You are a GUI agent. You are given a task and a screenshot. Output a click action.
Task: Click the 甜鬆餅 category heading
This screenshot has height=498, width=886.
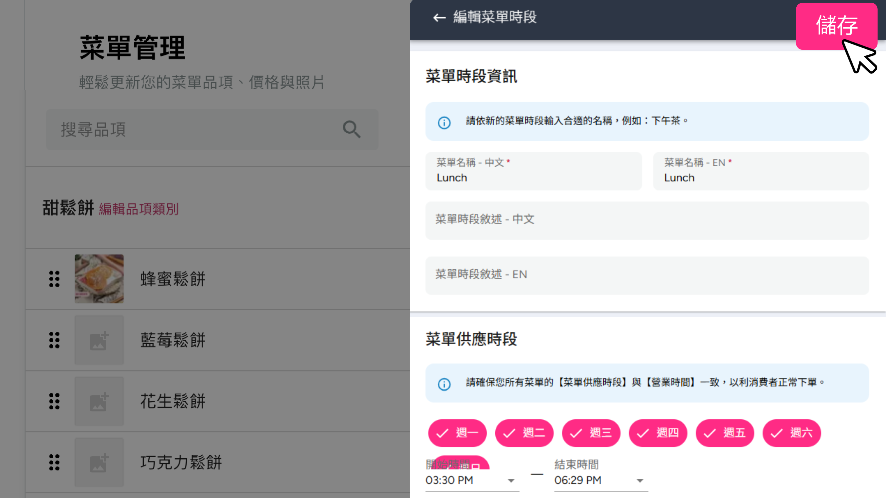[x=68, y=207]
